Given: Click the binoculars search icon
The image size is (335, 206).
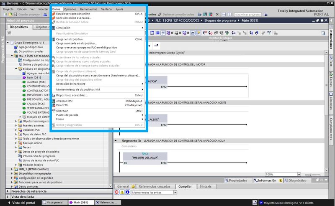Looking at the screenshot, I should [266, 15].
